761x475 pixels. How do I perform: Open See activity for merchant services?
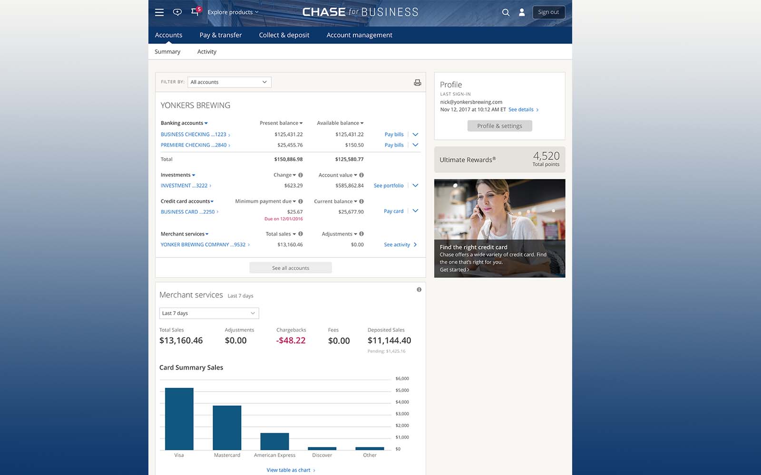point(400,245)
